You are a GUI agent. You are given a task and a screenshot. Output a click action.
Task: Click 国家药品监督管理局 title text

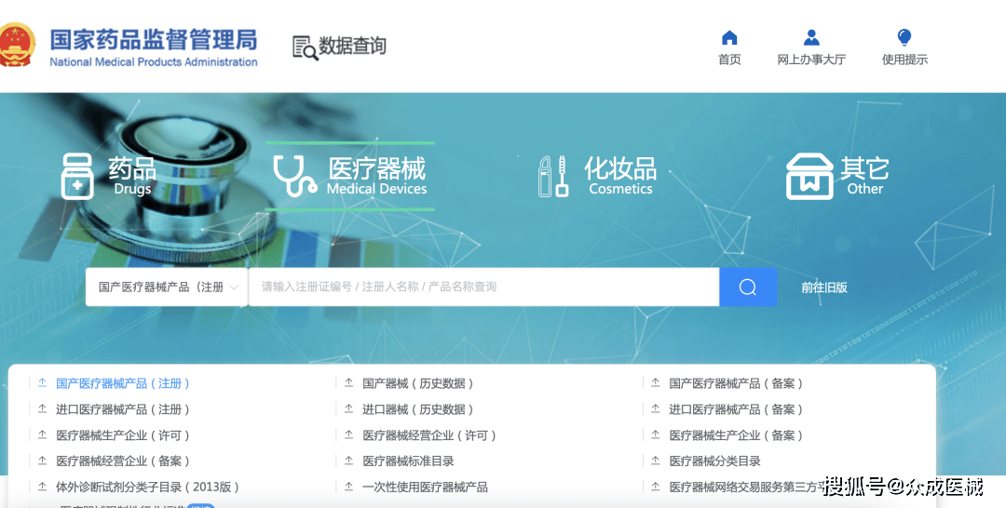tap(154, 39)
